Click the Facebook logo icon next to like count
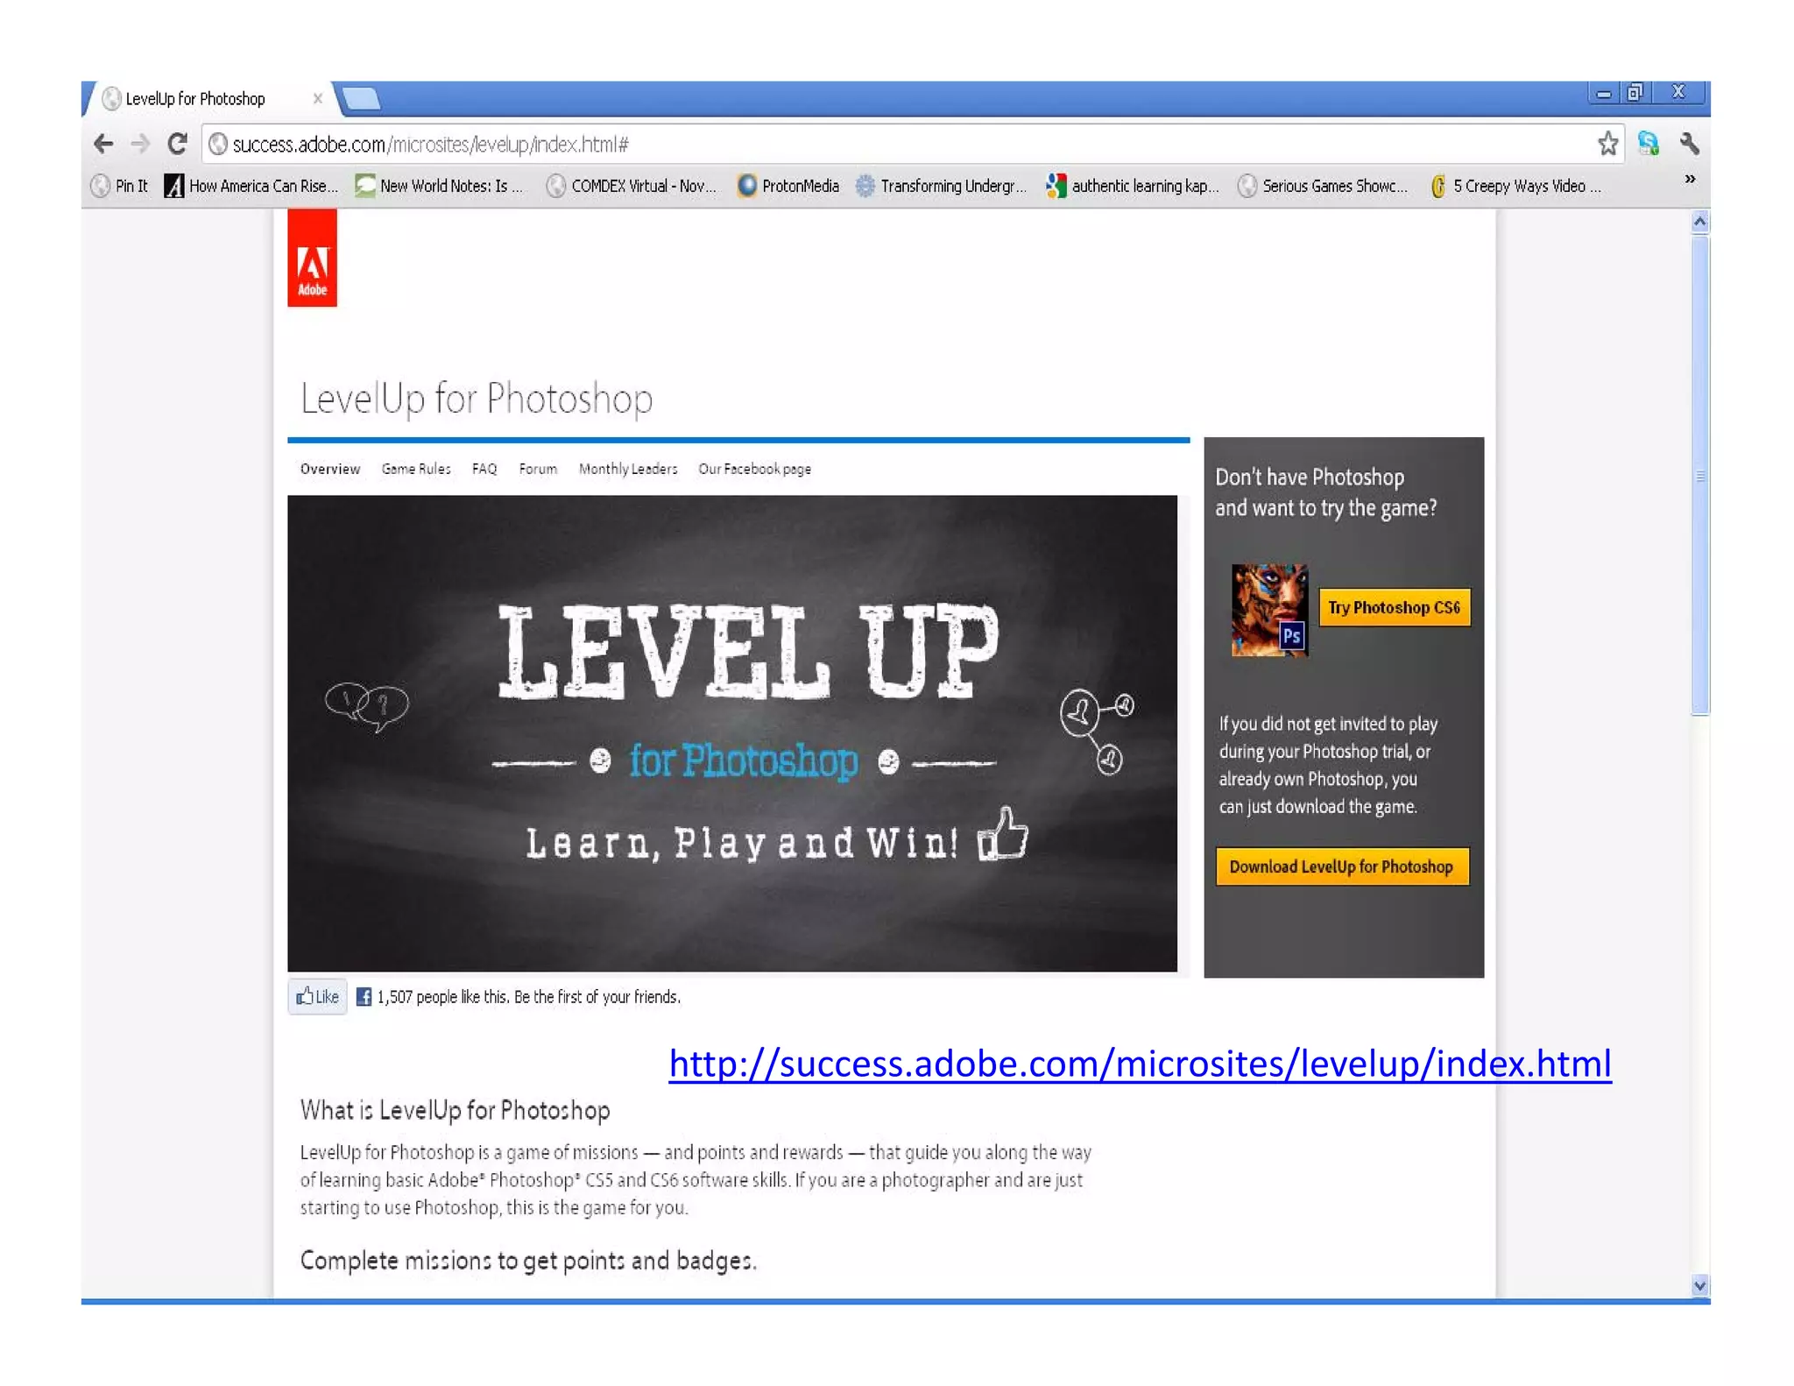 pyautogui.click(x=364, y=996)
